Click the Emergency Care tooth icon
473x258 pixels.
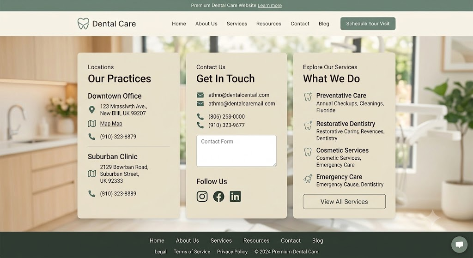pyautogui.click(x=308, y=179)
